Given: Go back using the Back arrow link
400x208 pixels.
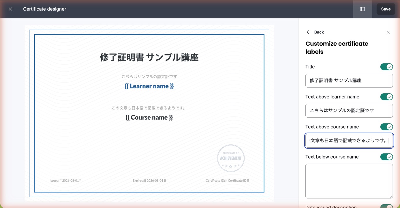Looking at the screenshot, I should pyautogui.click(x=315, y=32).
